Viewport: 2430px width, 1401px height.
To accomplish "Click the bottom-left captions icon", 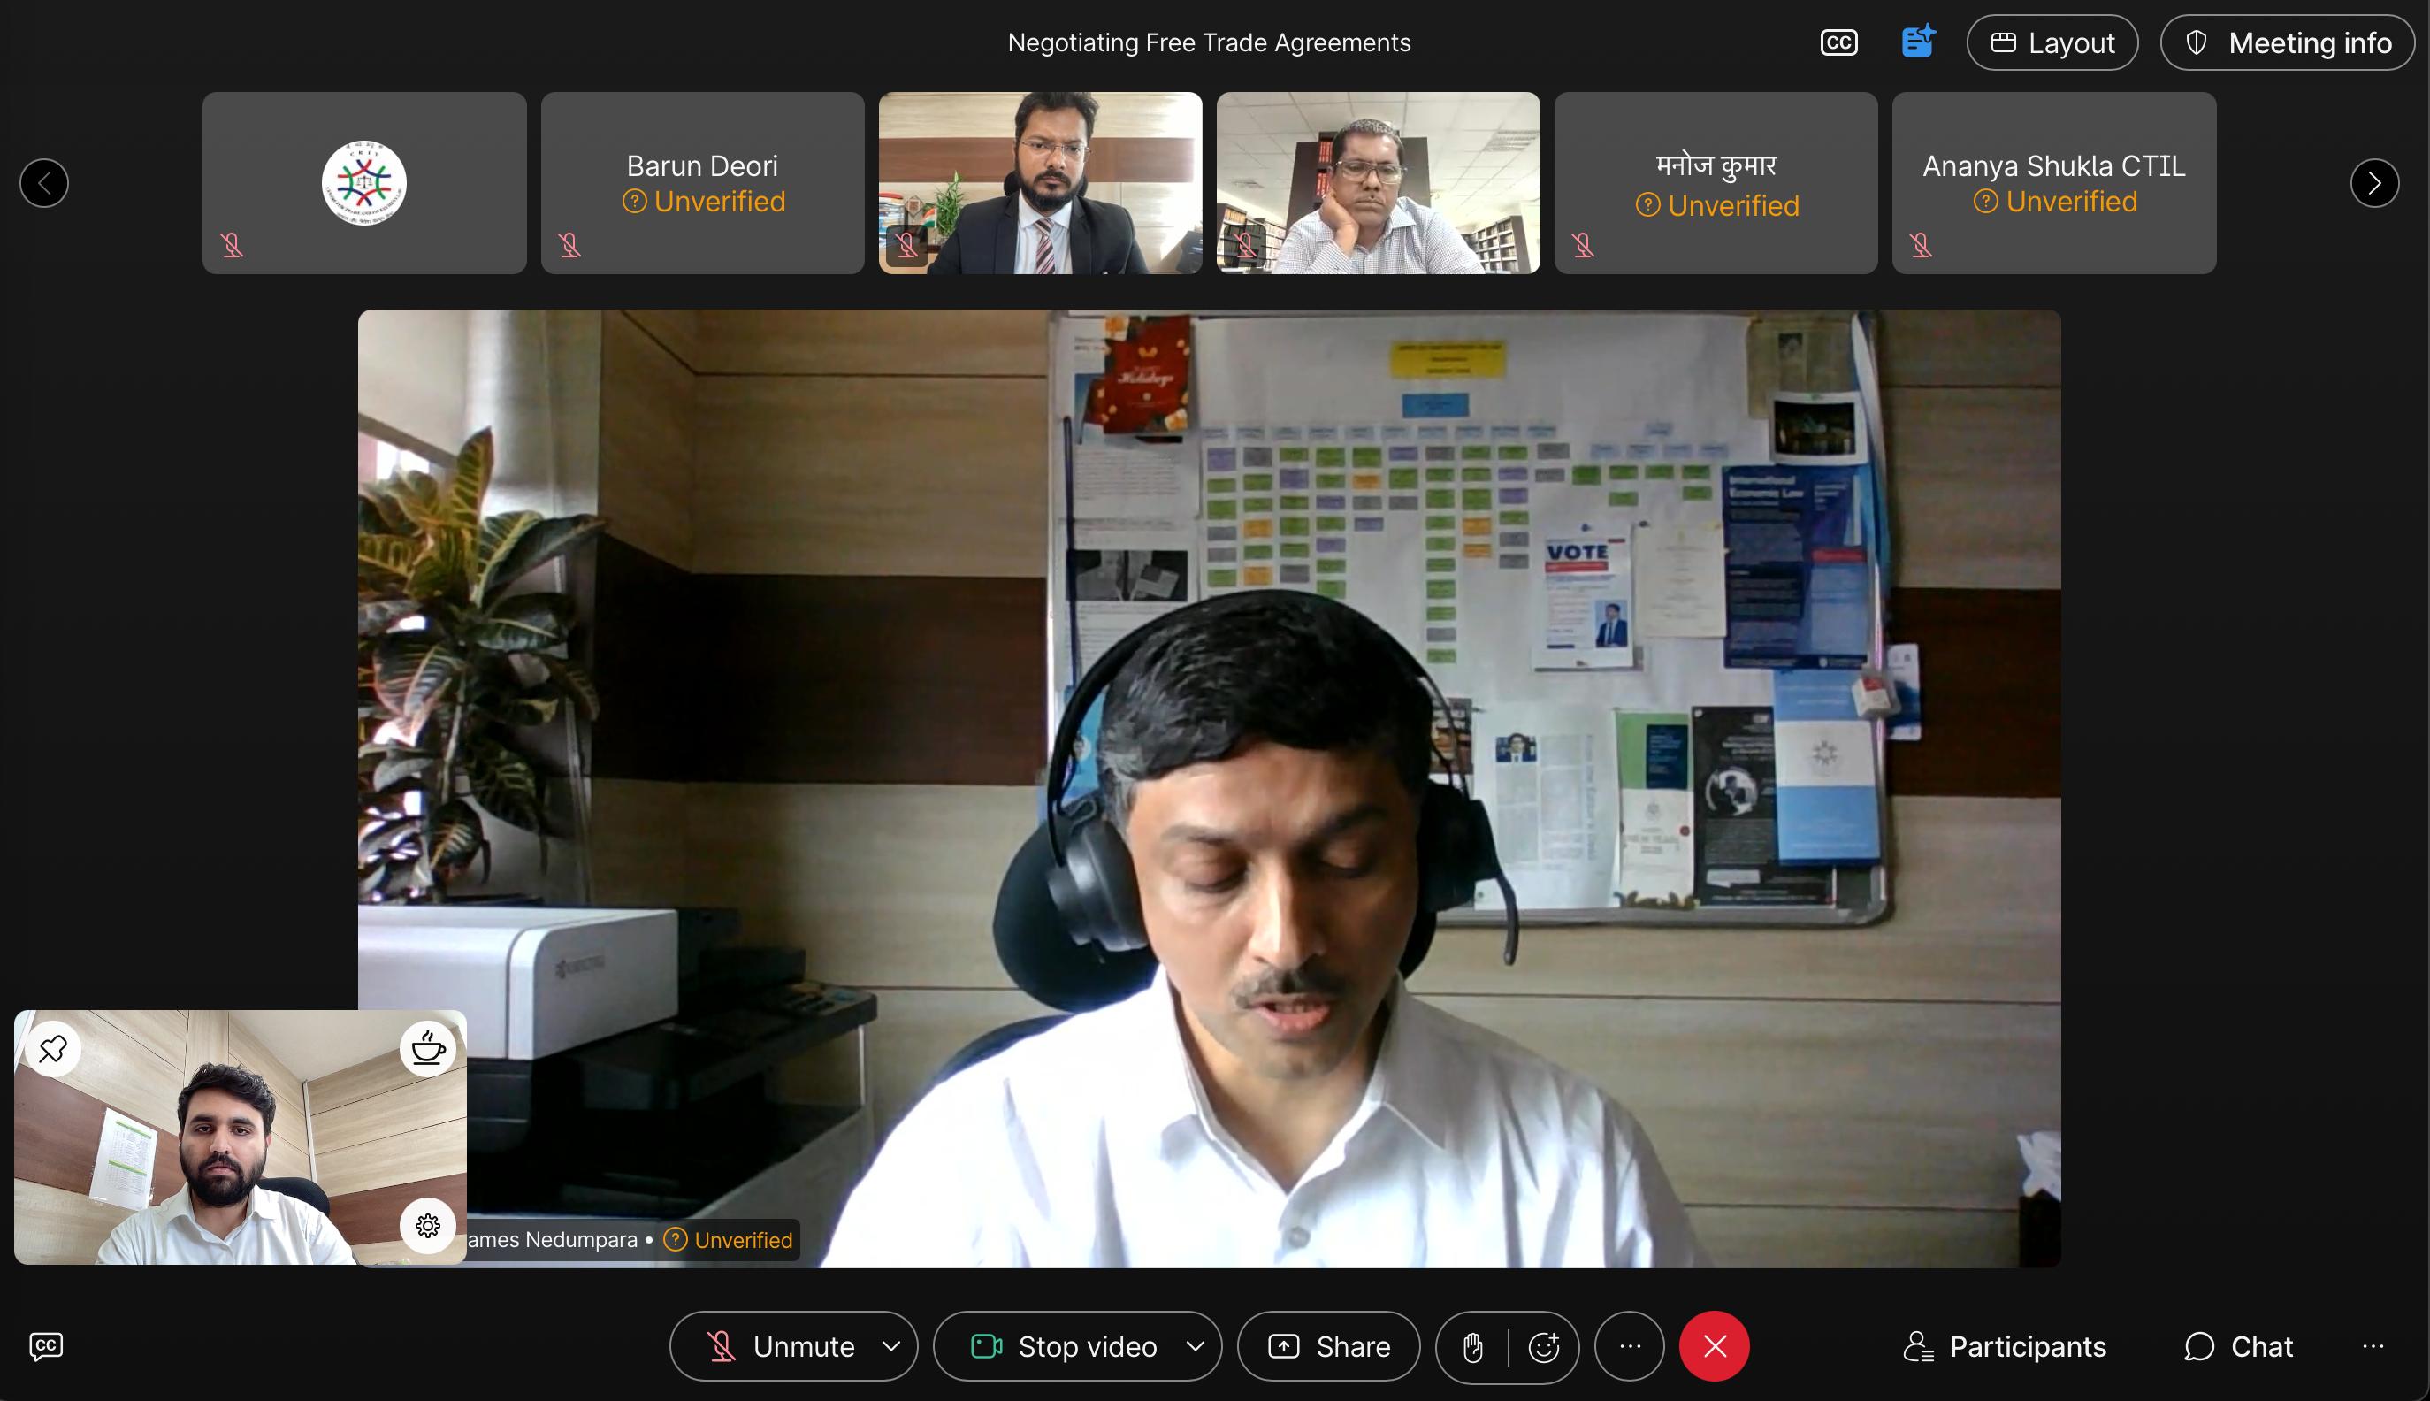I will click(x=46, y=1346).
